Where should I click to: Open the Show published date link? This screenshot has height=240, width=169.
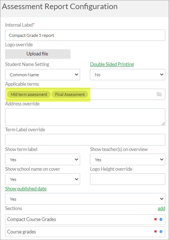pyautogui.click(x=26, y=189)
